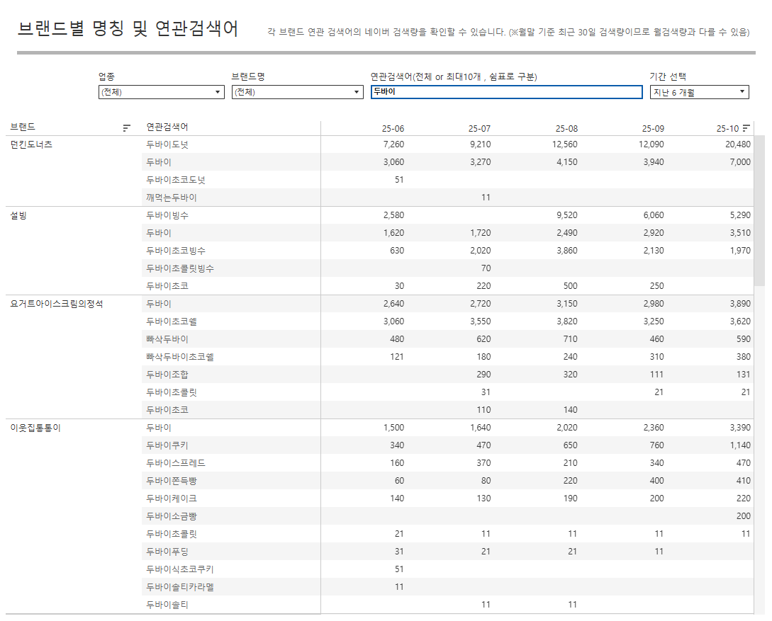772x621 pixels.
Task: Click the sort icon next to 25-10
Action: coord(746,128)
